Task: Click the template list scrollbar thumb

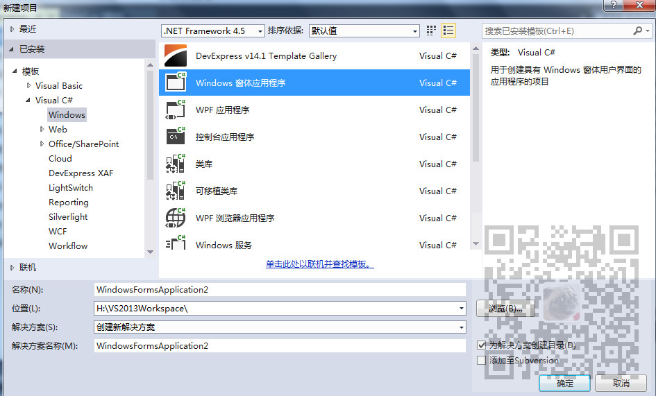Action: tap(476, 108)
